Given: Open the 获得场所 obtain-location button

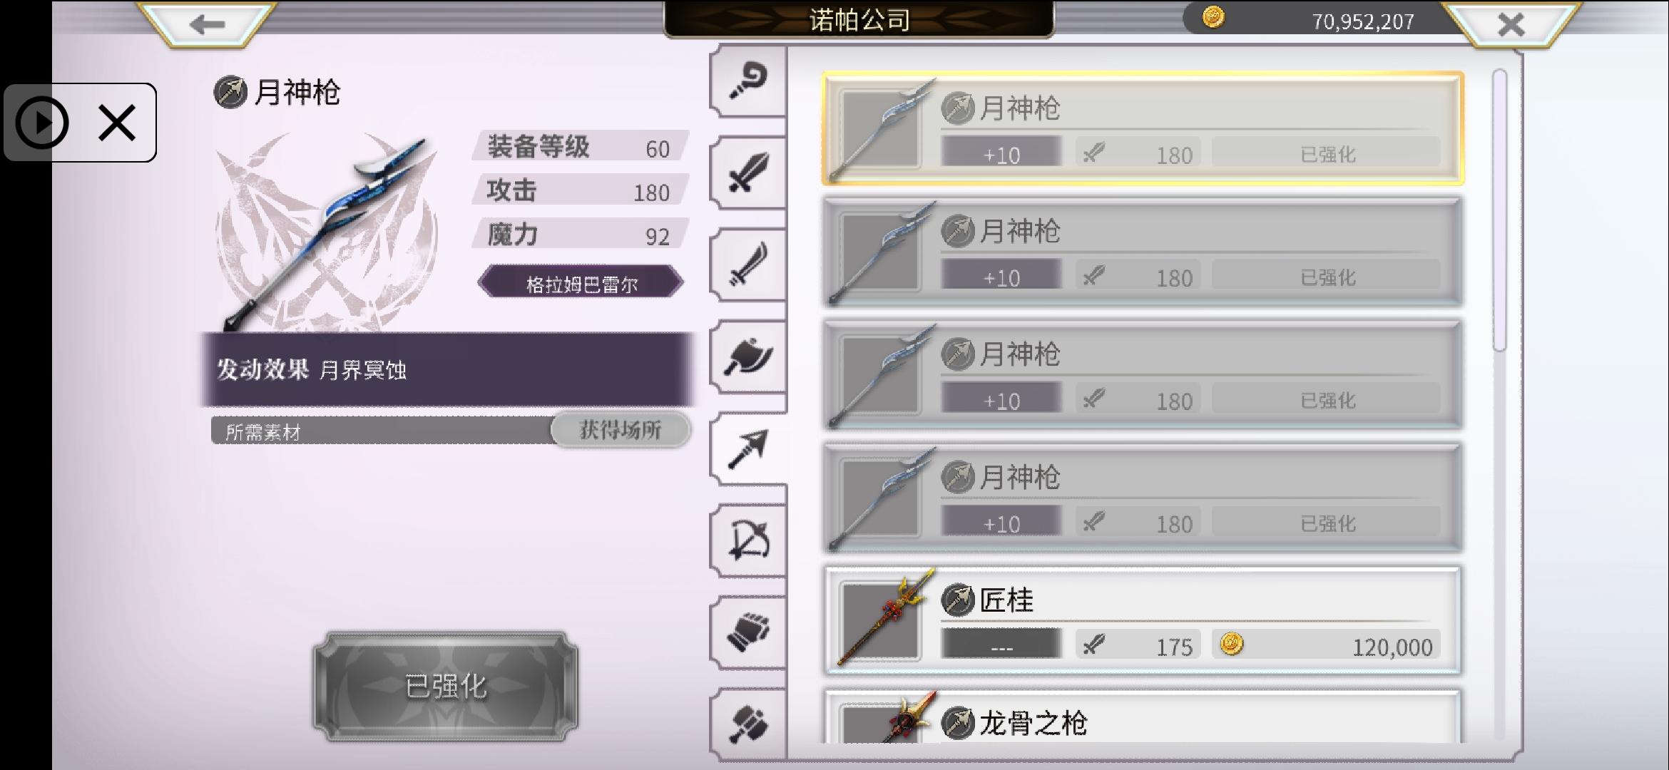Looking at the screenshot, I should (621, 430).
